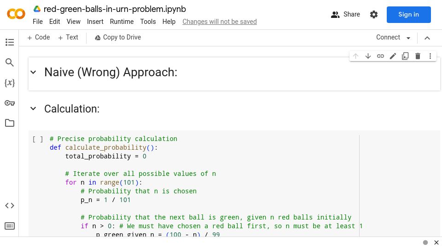The width and height of the screenshot is (442, 248).
Task: Open the Table of contents panel
Action: [10, 42]
